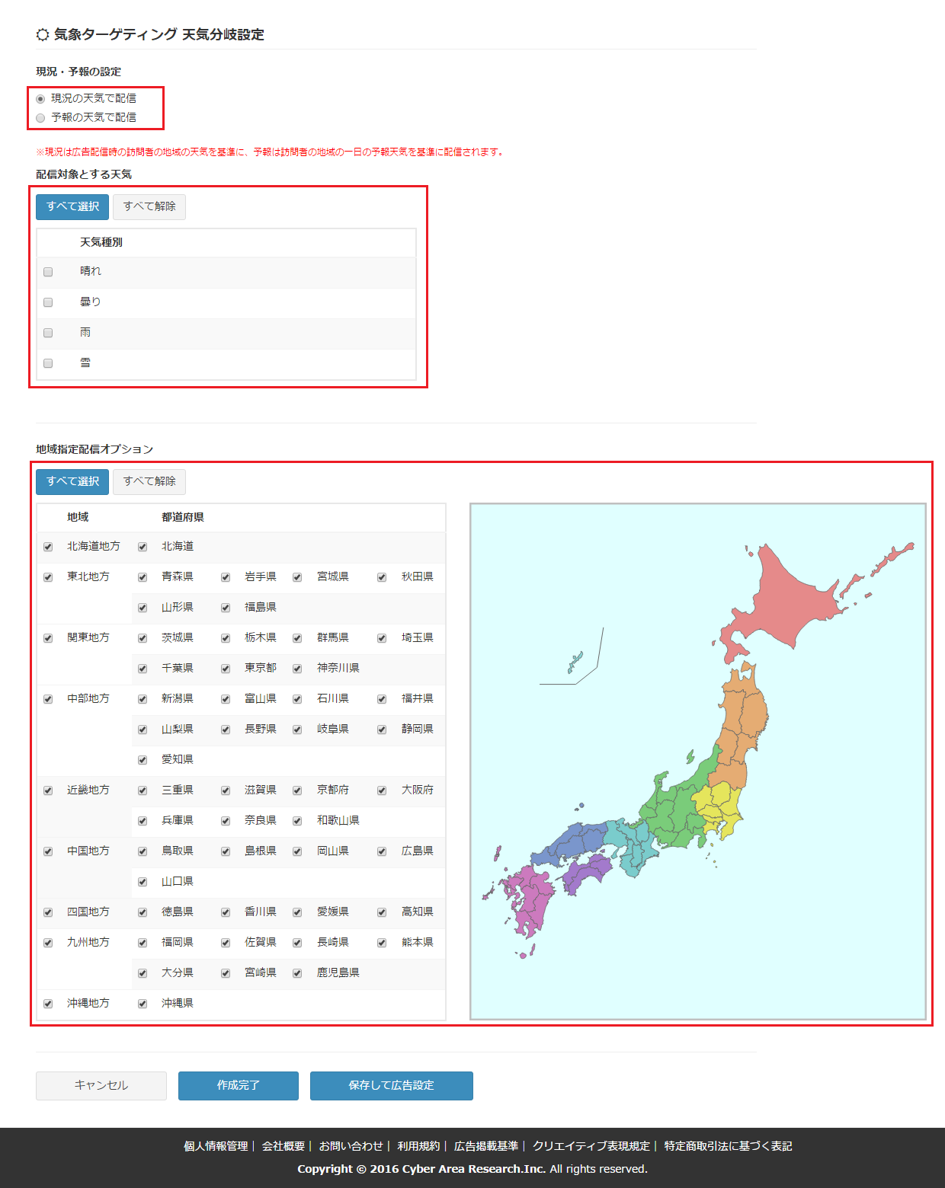This screenshot has height=1188, width=945.
Task: Toggle the 鹿児島県 checkbox
Action: coord(297,973)
